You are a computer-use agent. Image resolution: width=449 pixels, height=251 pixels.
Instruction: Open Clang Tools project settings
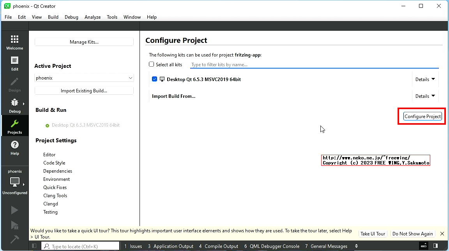pyautogui.click(x=55, y=196)
